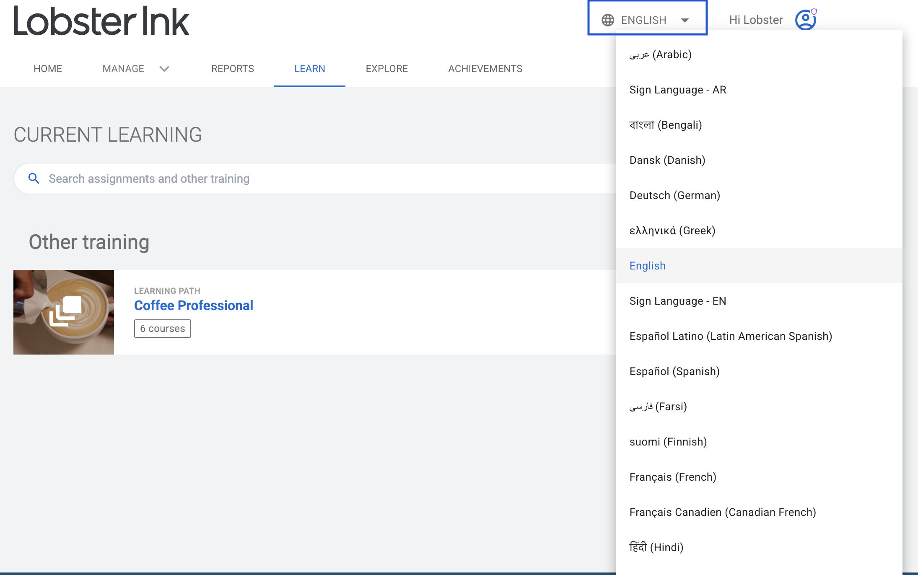View the ACHIEVEMENTS tab
This screenshot has width=918, height=575.
point(485,69)
